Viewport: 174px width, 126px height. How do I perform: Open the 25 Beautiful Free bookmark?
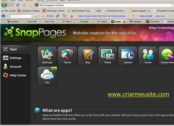click(163, 11)
